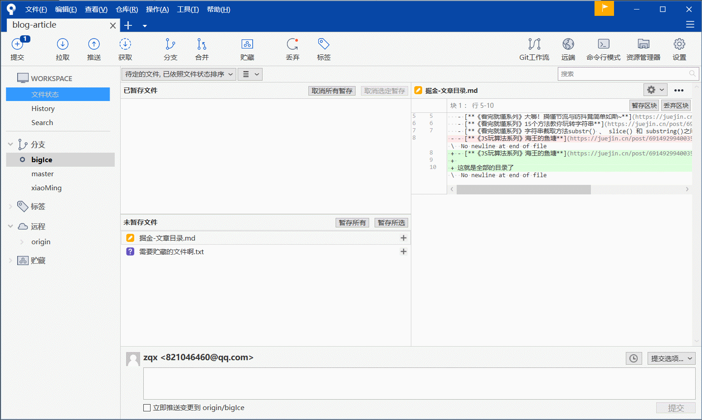702x420 pixels.
Task: Select the bigIce branch
Action: tap(60, 159)
